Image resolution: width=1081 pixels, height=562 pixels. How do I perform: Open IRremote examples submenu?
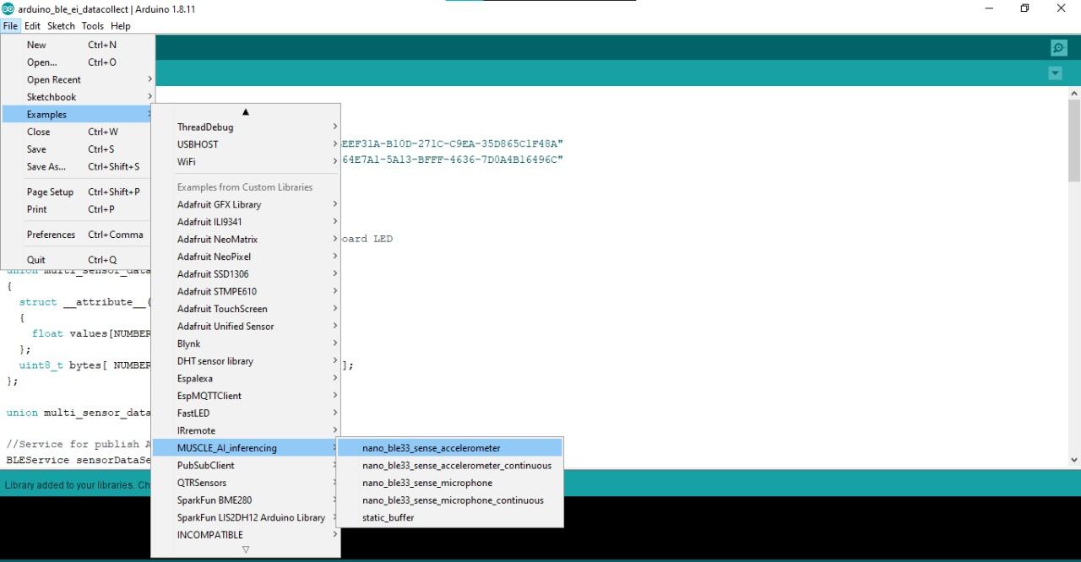coord(246,430)
